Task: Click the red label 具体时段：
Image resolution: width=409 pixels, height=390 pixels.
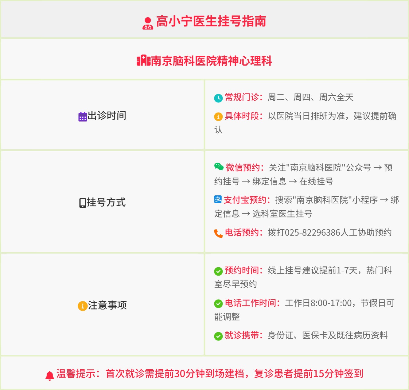Action: [x=244, y=116]
